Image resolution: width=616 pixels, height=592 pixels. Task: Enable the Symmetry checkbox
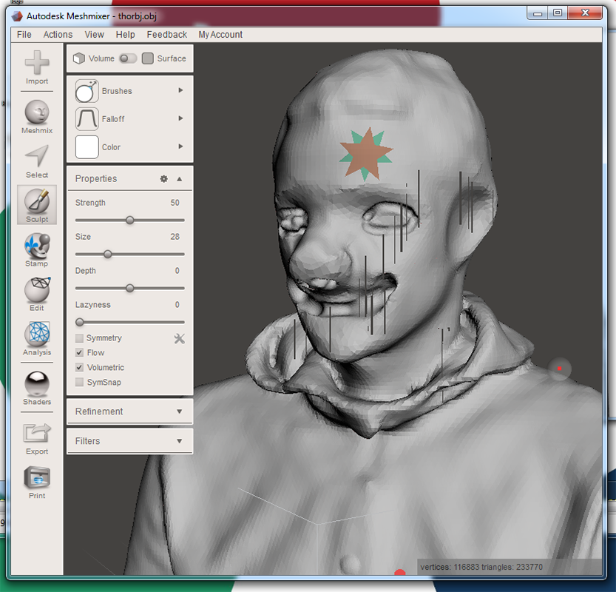click(x=79, y=338)
